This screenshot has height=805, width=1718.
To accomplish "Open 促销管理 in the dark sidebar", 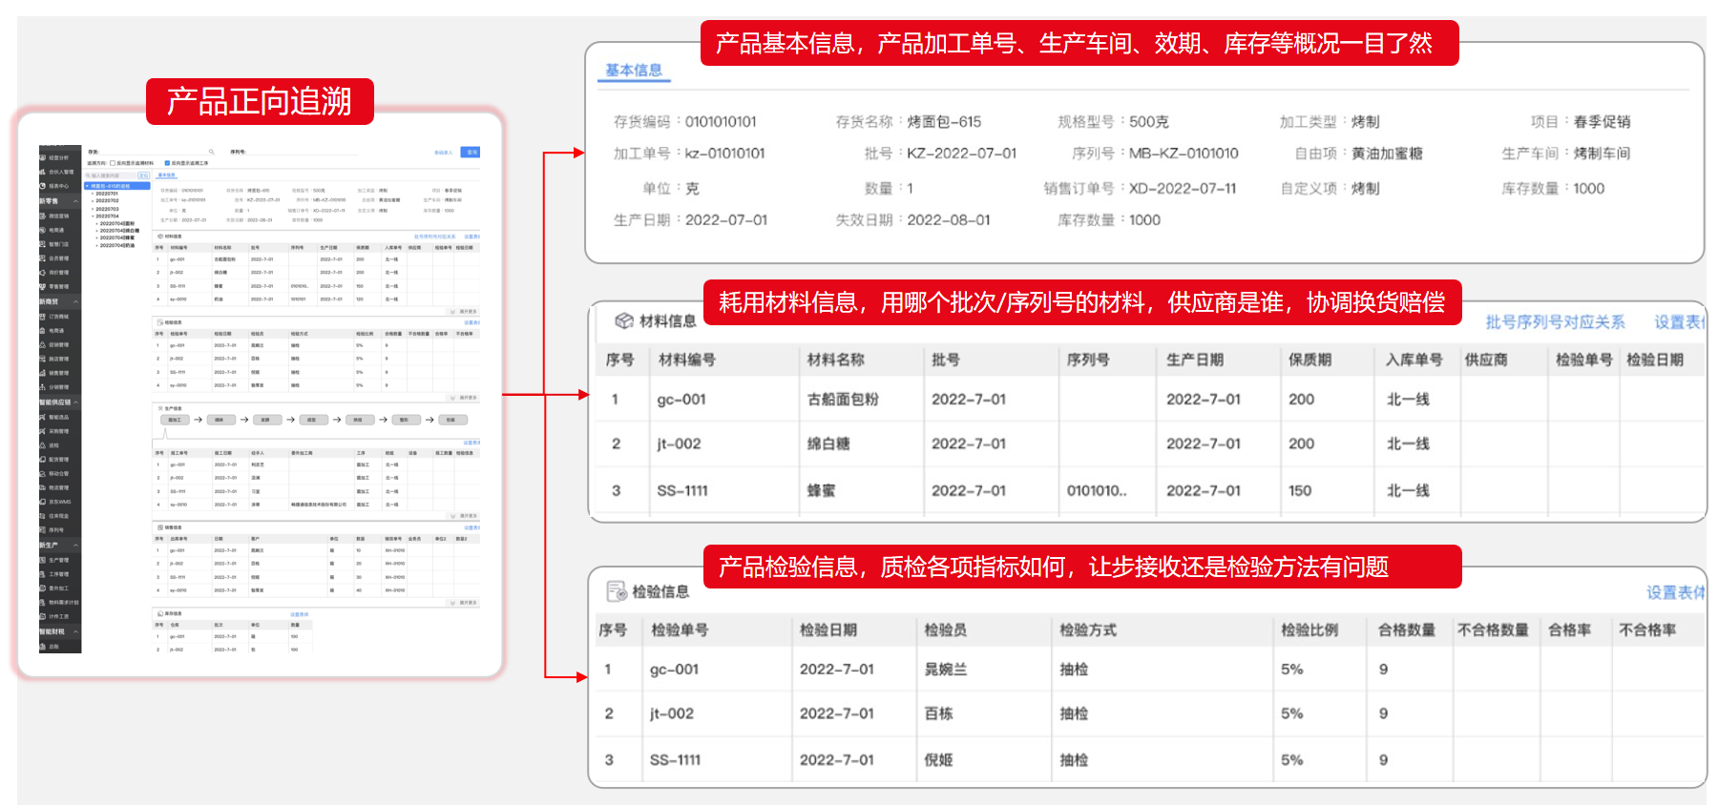I will pyautogui.click(x=59, y=345).
